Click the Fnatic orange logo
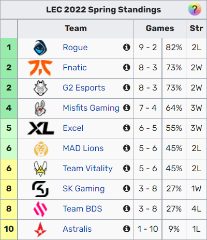 (40, 68)
